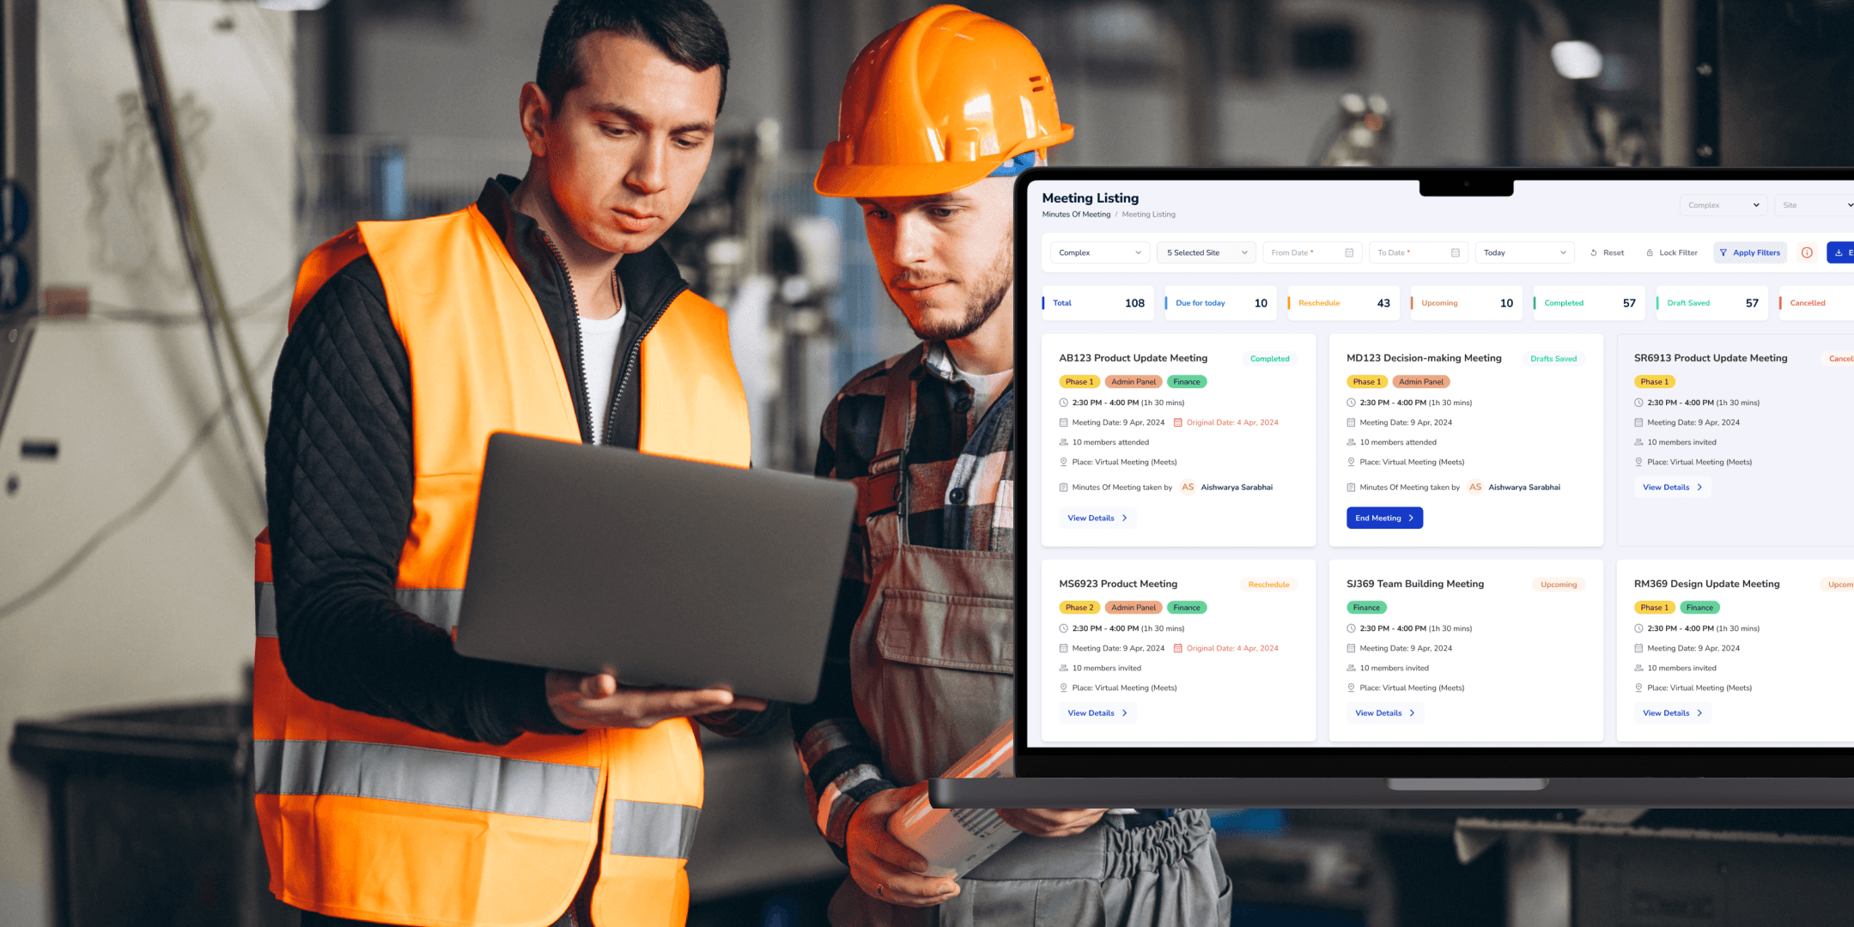Select the Reschedule 43 stat card
The width and height of the screenshot is (1854, 927).
tap(1344, 303)
